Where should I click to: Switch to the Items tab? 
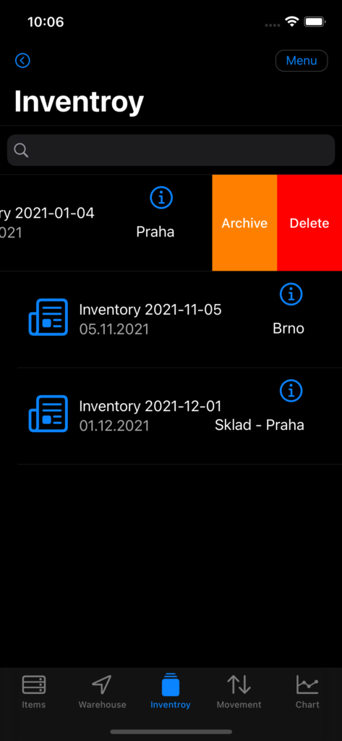point(34,692)
